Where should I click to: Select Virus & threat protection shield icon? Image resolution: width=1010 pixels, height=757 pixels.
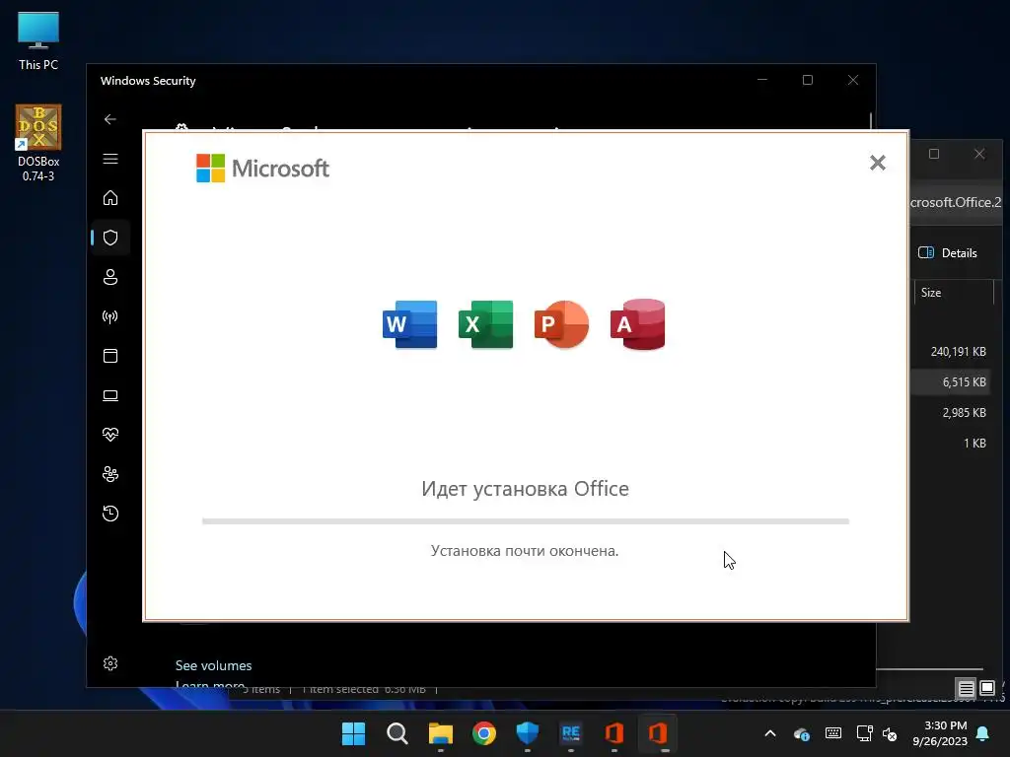(x=110, y=238)
